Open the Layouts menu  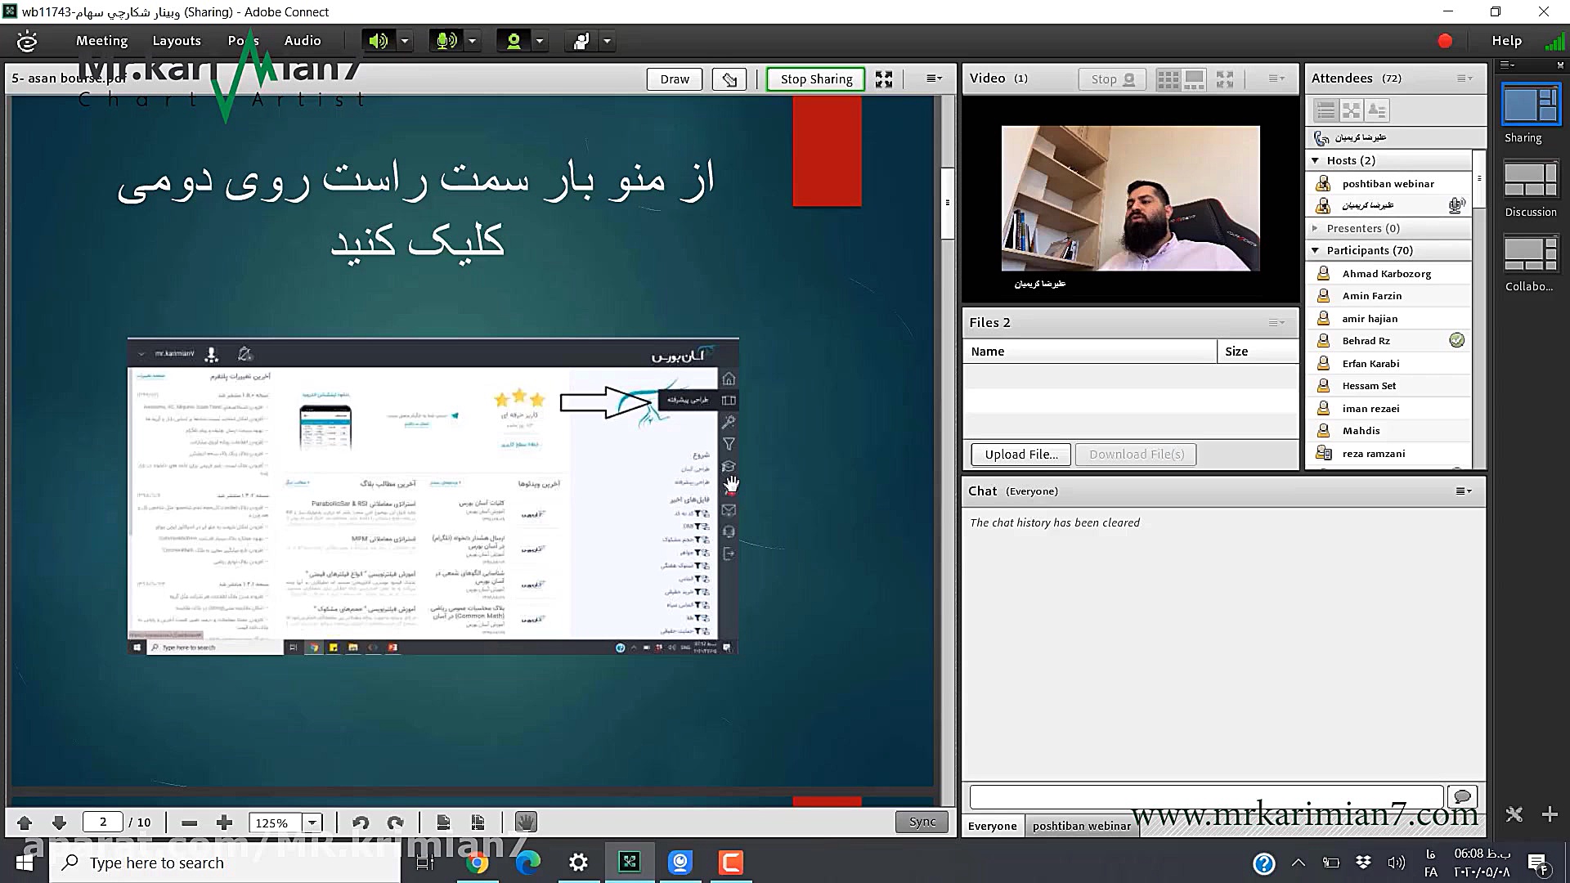(176, 41)
